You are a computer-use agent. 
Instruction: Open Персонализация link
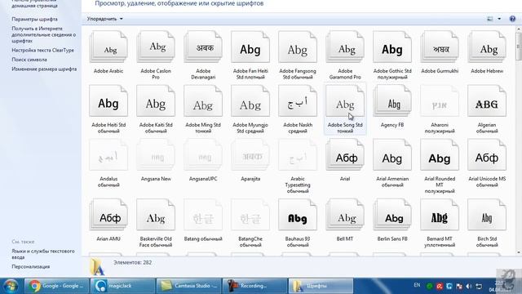pos(31,267)
